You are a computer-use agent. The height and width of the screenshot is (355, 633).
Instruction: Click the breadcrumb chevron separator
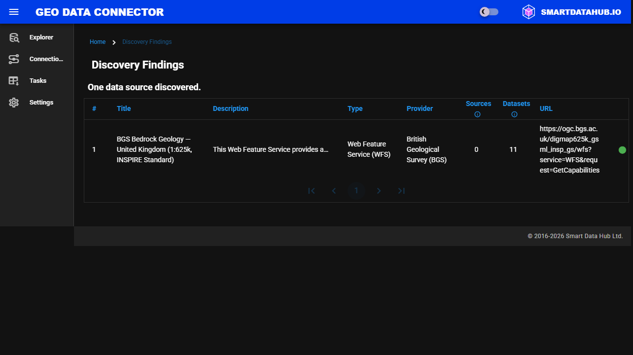coord(114,42)
